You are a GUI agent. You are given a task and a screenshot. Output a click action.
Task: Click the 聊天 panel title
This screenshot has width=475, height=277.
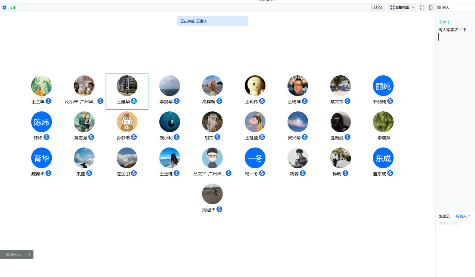pos(446,7)
